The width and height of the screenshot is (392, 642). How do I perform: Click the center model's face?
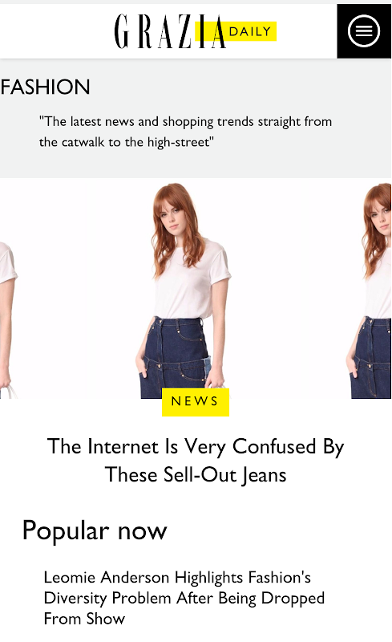coord(172,217)
